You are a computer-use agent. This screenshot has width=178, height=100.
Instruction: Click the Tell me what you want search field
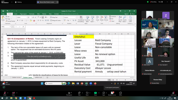tap(70, 14)
